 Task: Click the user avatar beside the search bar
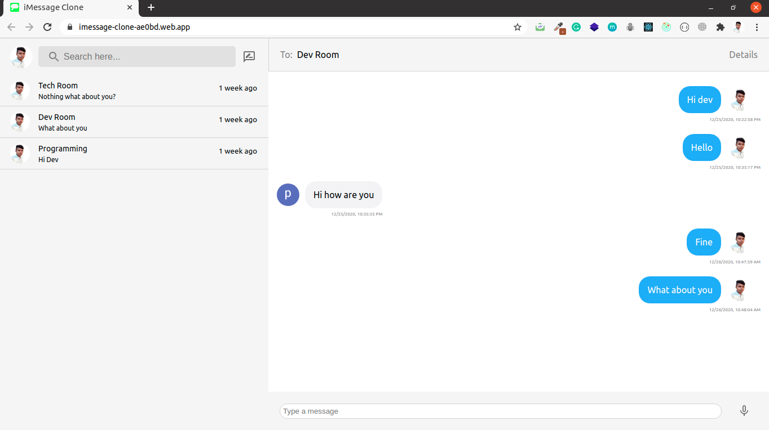(x=21, y=56)
